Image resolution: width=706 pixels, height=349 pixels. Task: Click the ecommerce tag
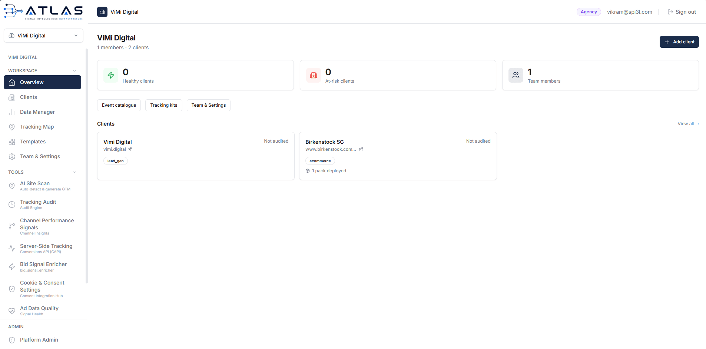pos(320,161)
